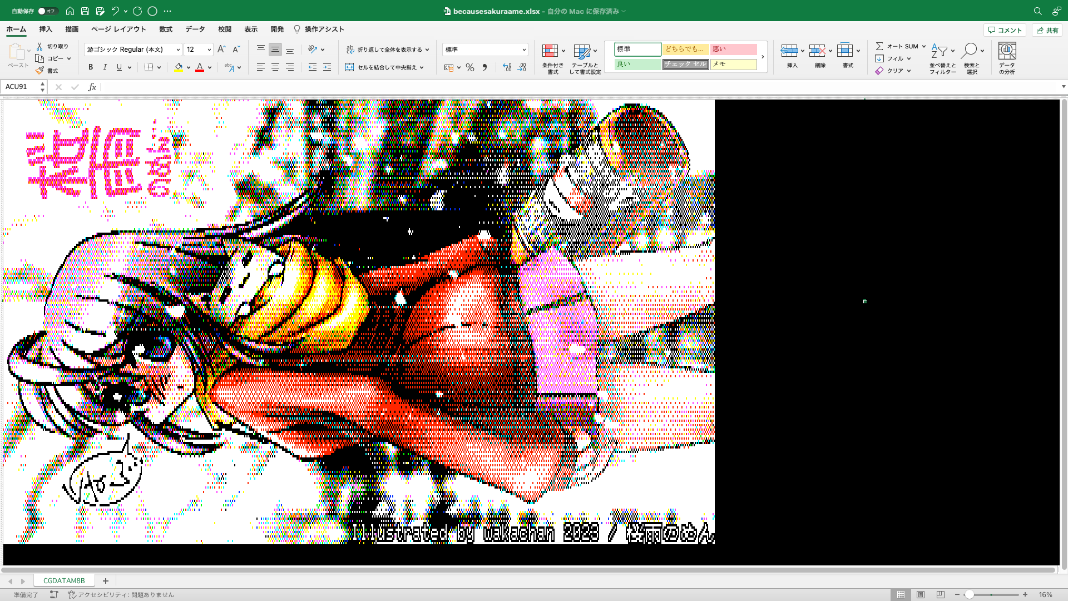Click the Sort & Filter (並べ替えとフィルター) icon
Image resolution: width=1068 pixels, height=601 pixels.
939,51
